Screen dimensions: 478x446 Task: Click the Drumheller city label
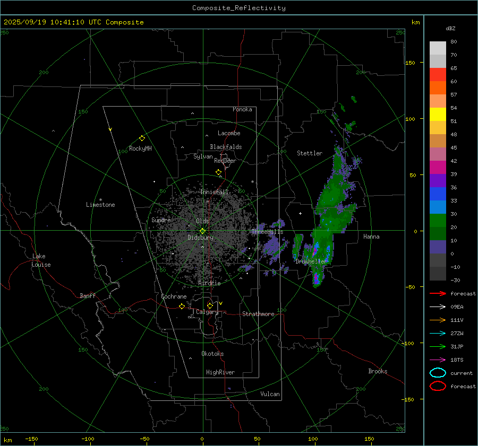(x=311, y=261)
